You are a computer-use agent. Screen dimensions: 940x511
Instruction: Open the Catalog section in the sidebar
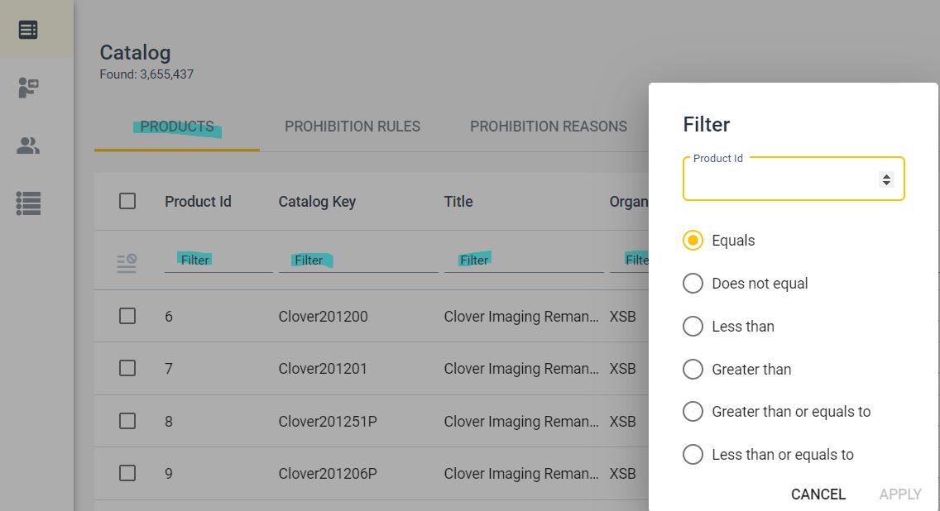coord(27,28)
